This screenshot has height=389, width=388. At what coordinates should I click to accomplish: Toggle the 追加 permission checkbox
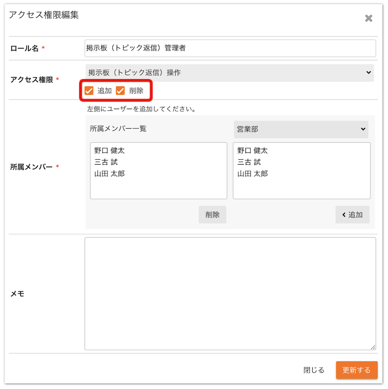(x=89, y=91)
